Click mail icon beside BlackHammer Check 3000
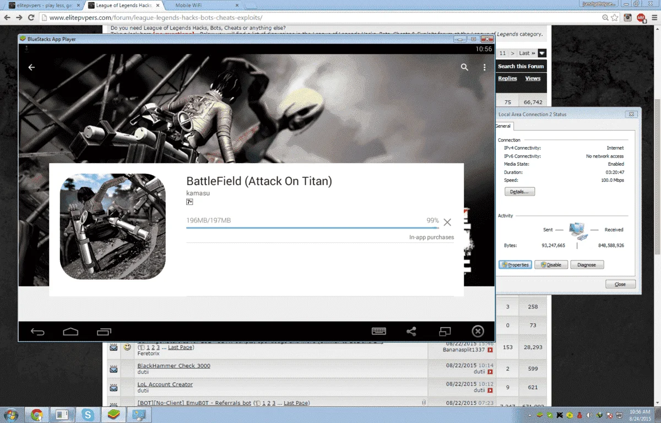 113,368
